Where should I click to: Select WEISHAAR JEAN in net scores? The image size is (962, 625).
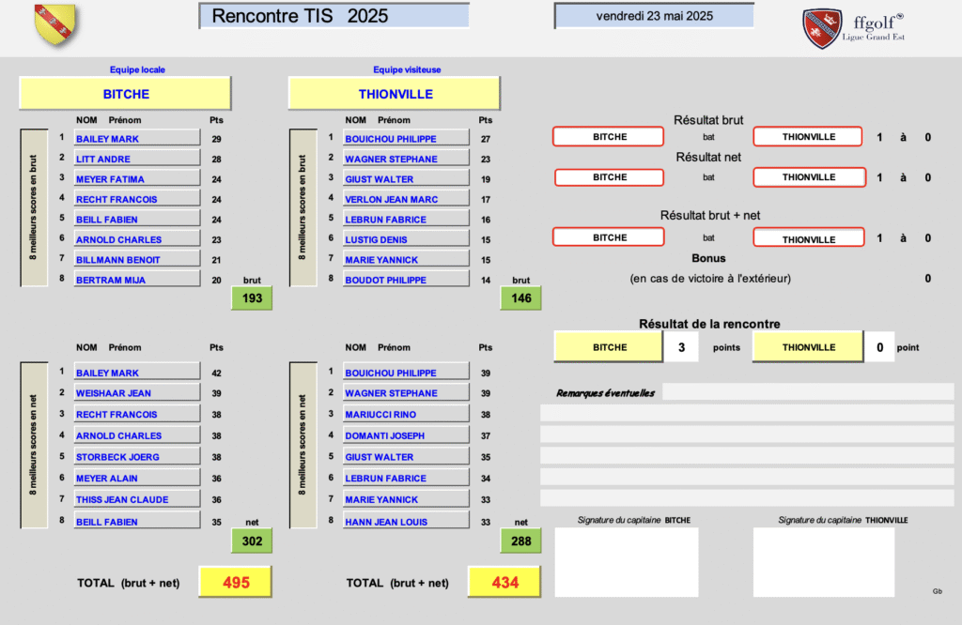coord(136,393)
